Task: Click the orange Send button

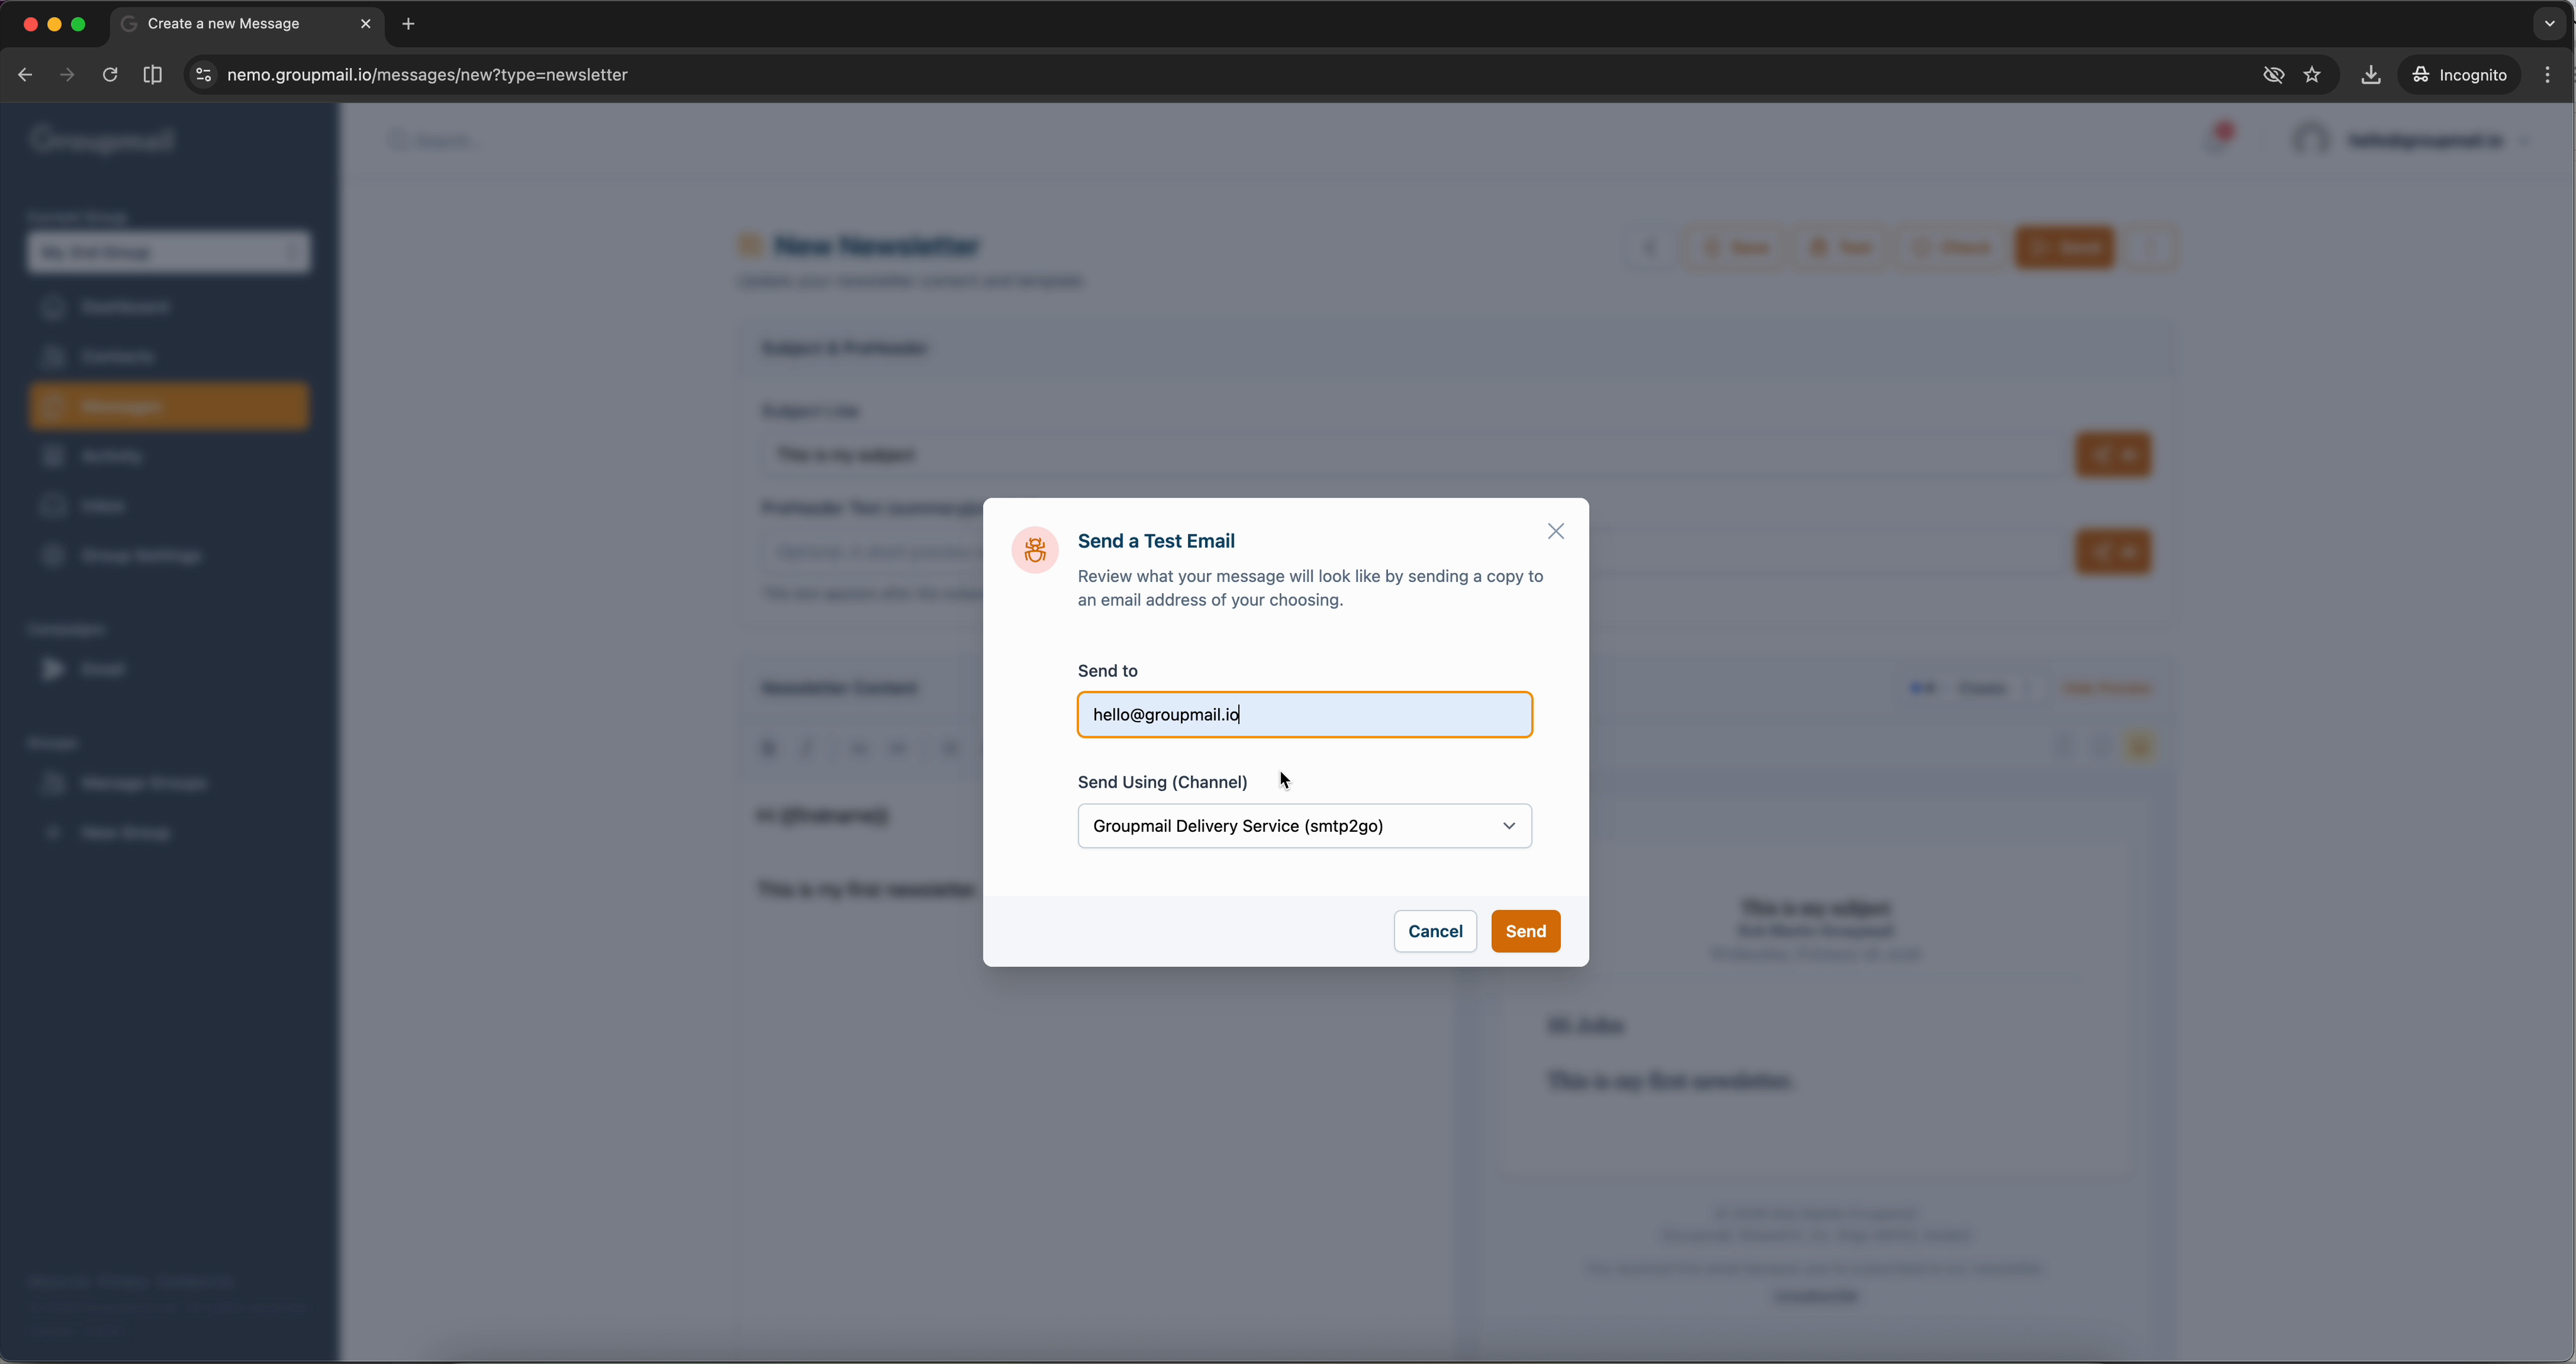Action: (1525, 931)
